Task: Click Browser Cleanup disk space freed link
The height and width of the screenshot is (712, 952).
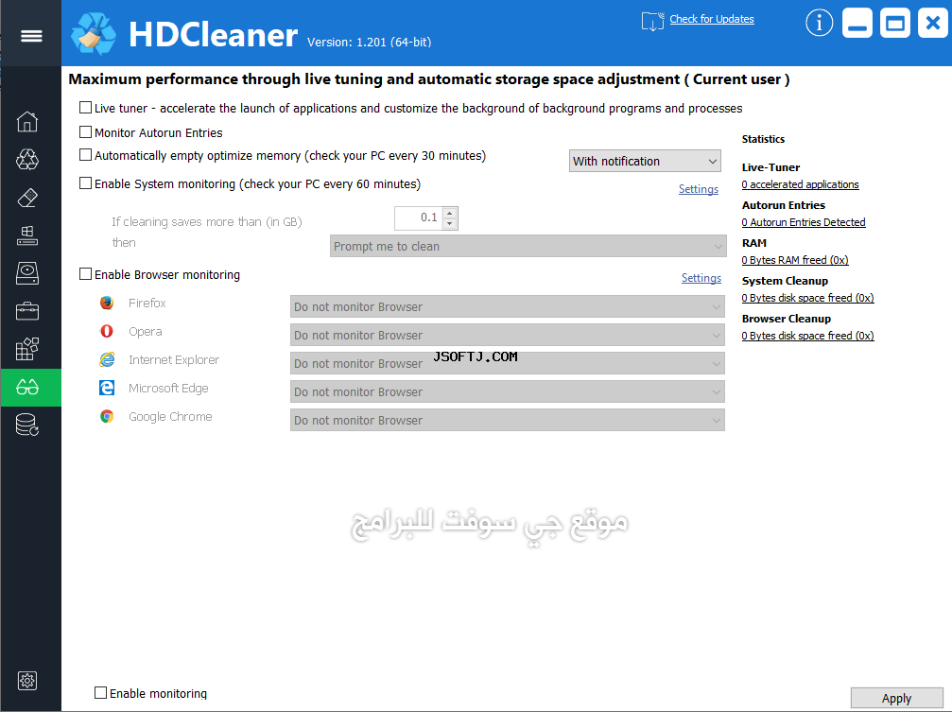Action: coord(807,336)
